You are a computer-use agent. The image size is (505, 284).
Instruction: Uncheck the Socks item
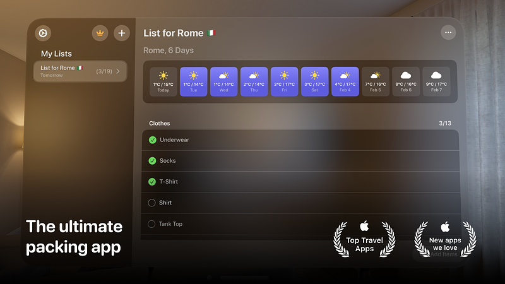[x=152, y=161]
